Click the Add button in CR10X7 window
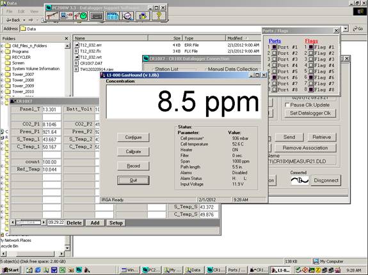 point(95,223)
